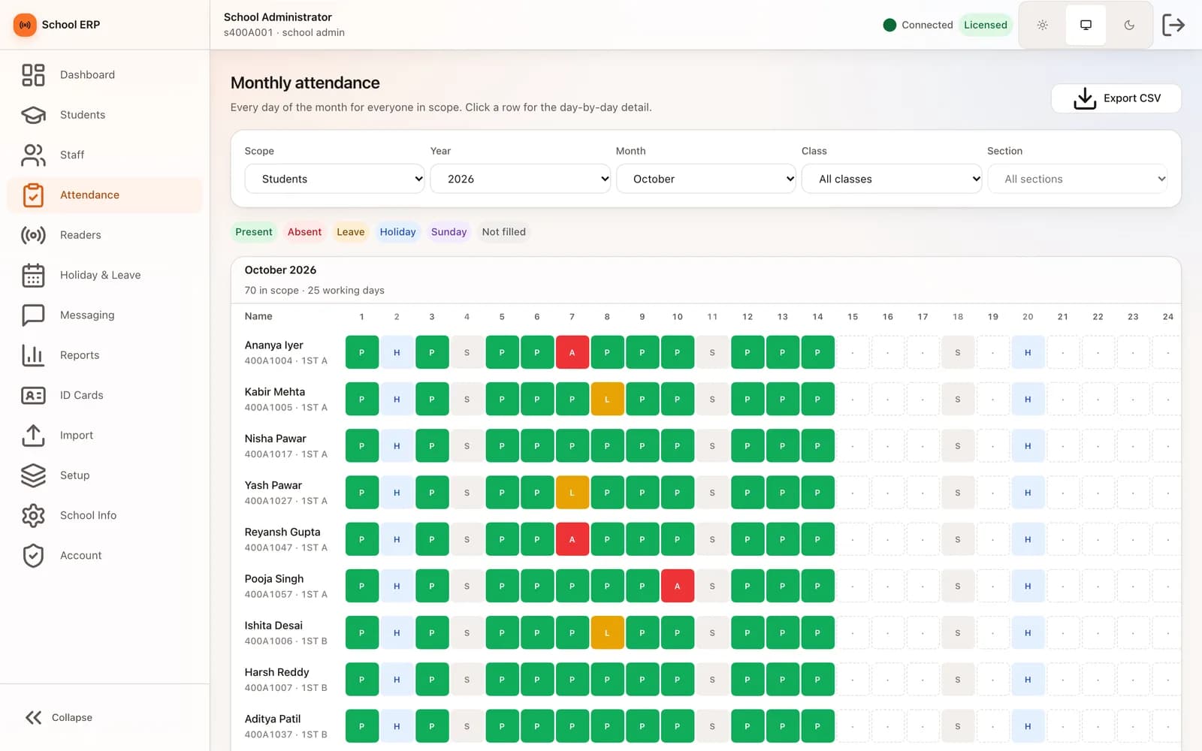
Task: Click the Leave legend chip
Action: pos(350,232)
